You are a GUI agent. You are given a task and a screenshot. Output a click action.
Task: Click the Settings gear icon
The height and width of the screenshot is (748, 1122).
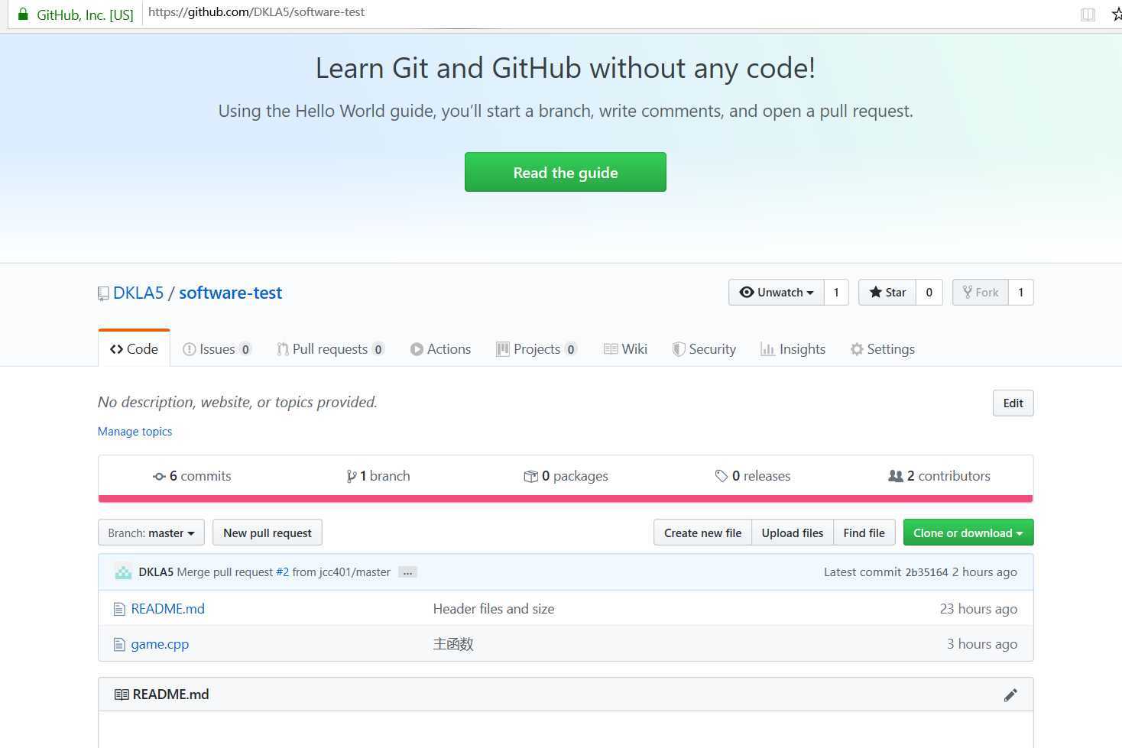pyautogui.click(x=857, y=349)
